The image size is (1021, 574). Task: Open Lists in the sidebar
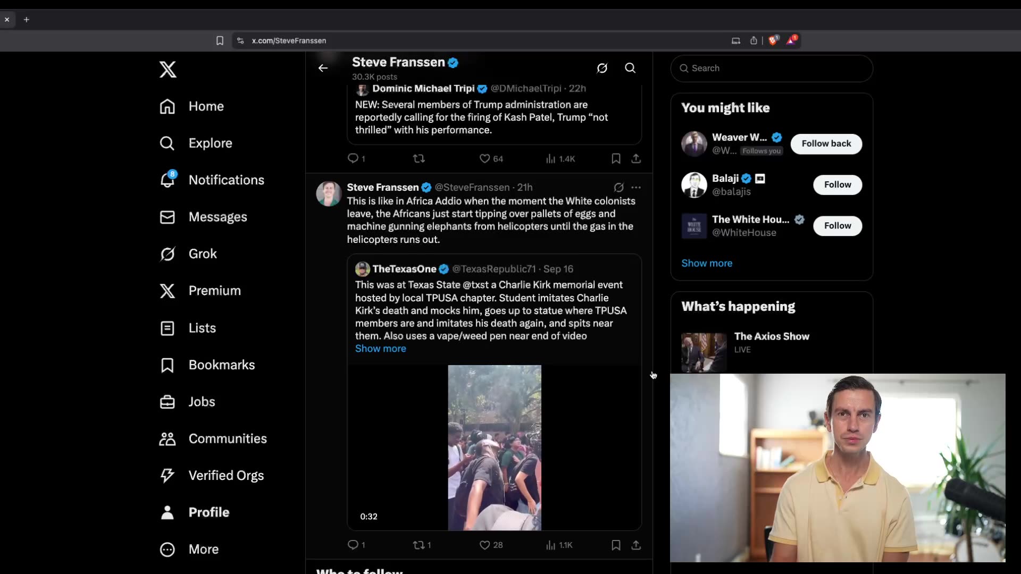188,328
